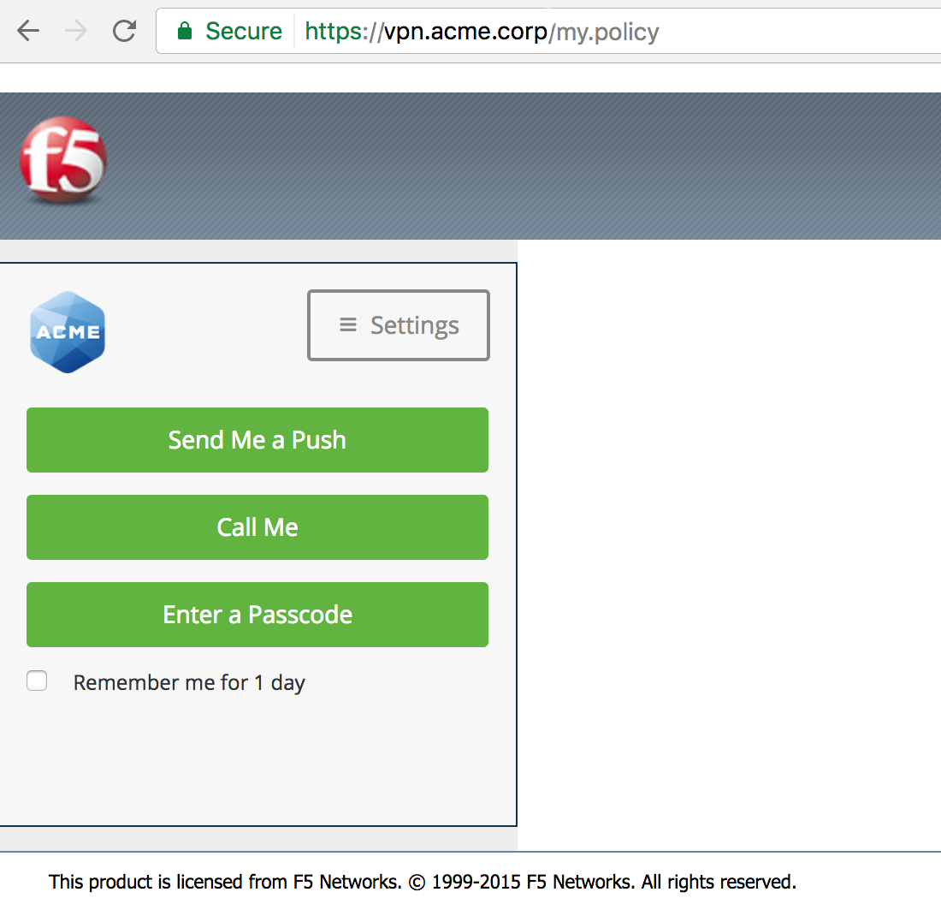The height and width of the screenshot is (904, 941).
Task: Reload the page with the refresh icon
Action: pos(124,31)
